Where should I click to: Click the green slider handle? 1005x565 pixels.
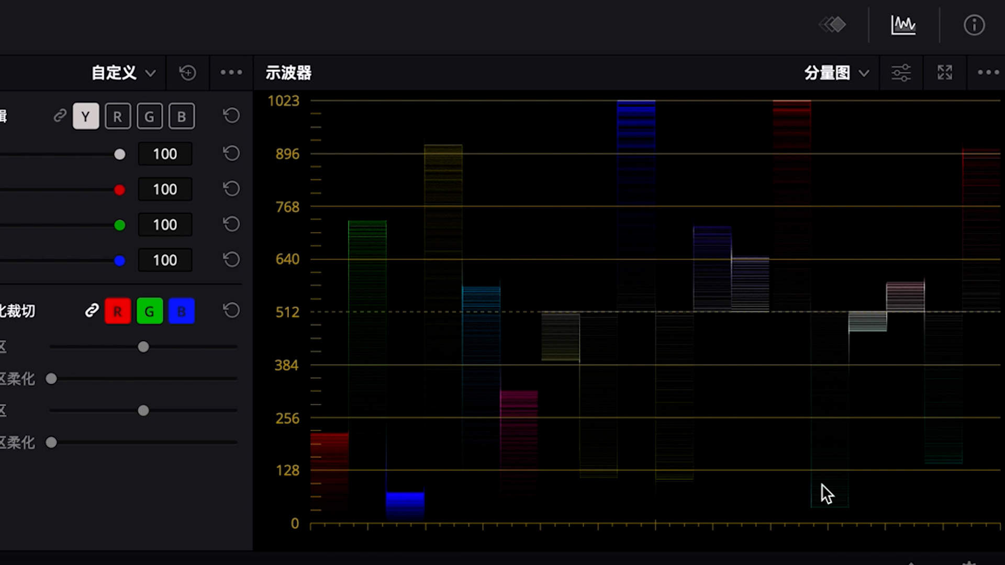(x=119, y=225)
